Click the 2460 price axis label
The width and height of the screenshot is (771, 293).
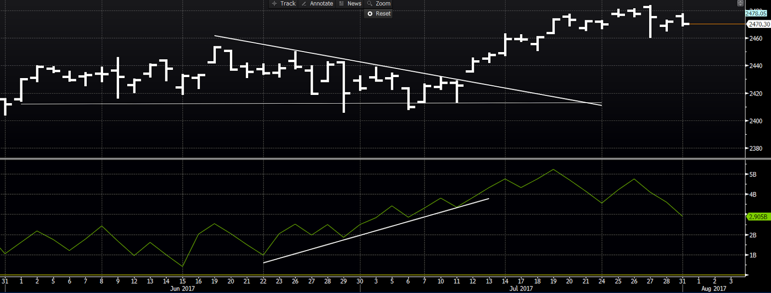[x=756, y=38]
